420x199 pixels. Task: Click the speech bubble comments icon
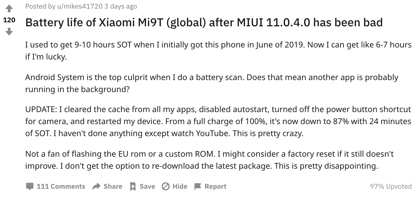[29, 186]
